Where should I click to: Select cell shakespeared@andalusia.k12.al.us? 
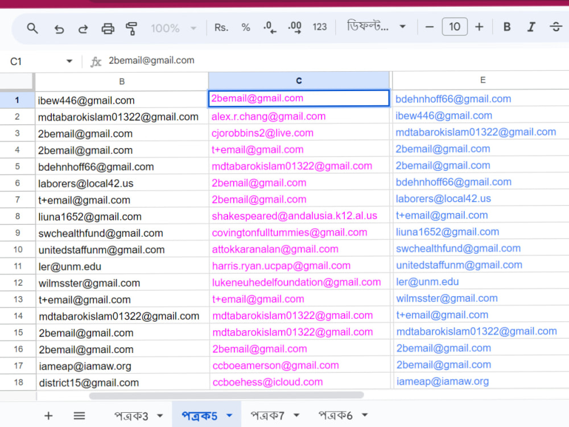[x=299, y=216]
